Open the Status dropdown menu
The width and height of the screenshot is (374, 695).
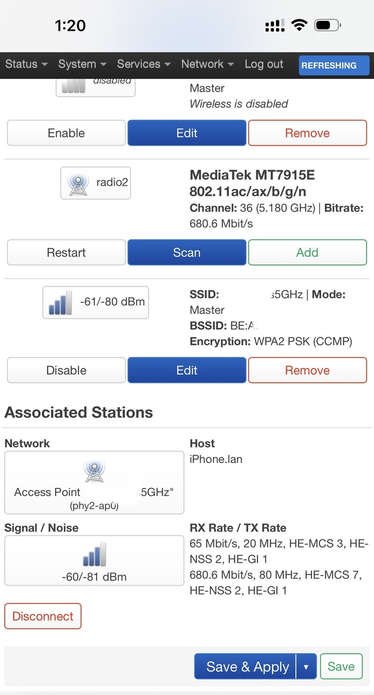coord(26,64)
